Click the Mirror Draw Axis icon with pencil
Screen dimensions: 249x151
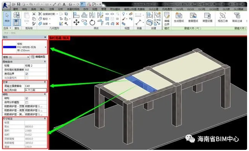click(100, 15)
